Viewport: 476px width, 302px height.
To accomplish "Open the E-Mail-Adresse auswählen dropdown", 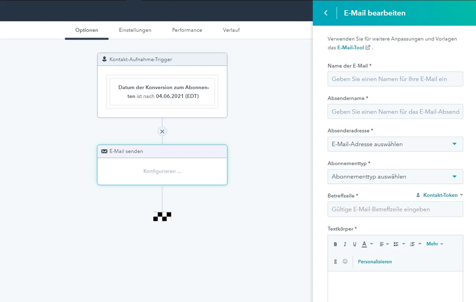I will [x=395, y=144].
